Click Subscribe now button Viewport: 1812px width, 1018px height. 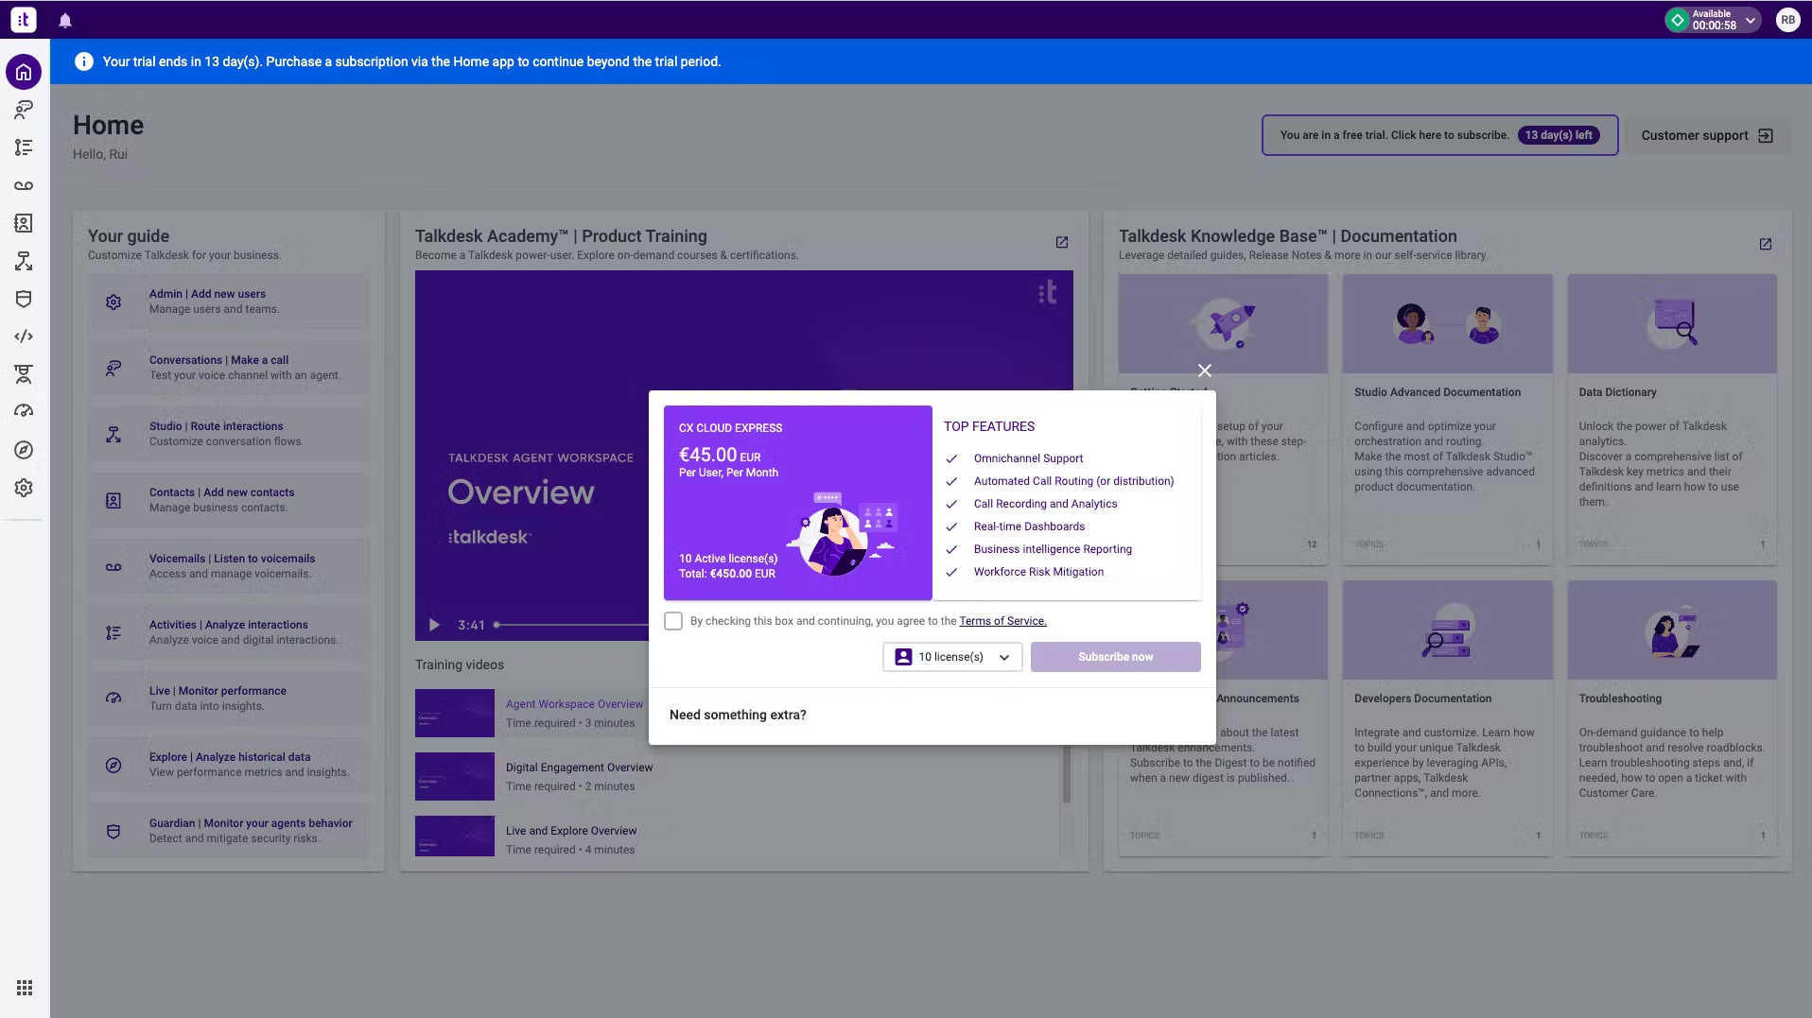[x=1116, y=657]
